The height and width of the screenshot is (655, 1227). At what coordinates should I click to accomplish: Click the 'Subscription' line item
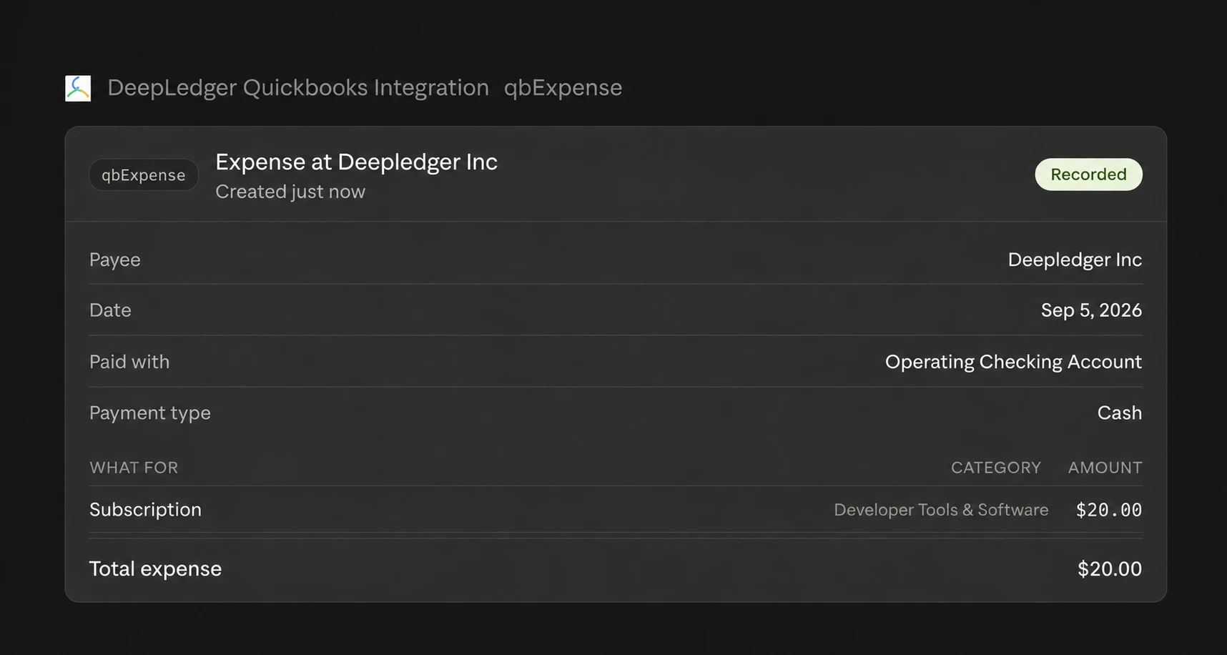pyautogui.click(x=145, y=510)
